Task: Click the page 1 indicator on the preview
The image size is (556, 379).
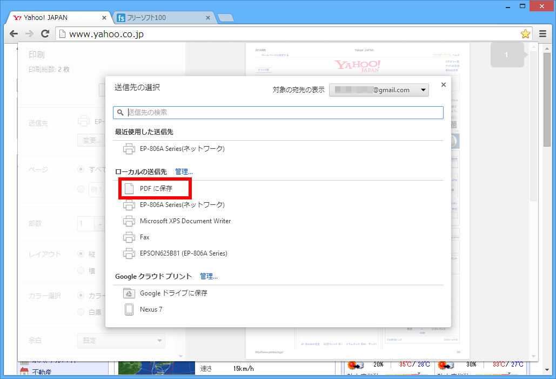Action: coord(507,55)
